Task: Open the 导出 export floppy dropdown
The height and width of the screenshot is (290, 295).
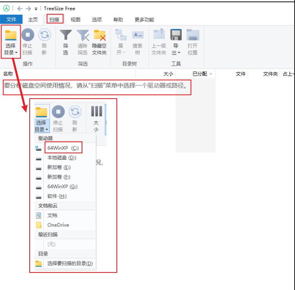Action: (x=176, y=42)
